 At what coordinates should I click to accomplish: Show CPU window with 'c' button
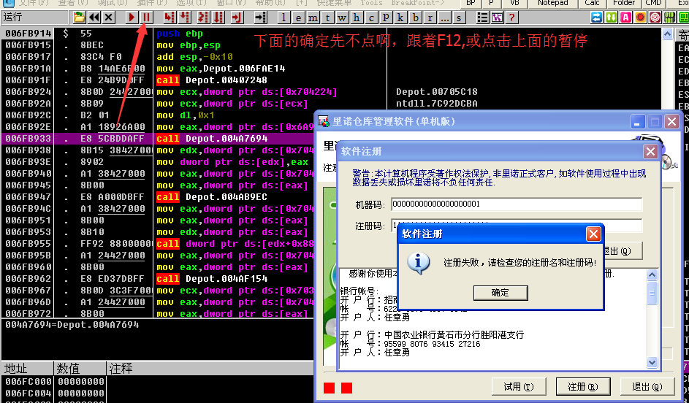(x=371, y=18)
